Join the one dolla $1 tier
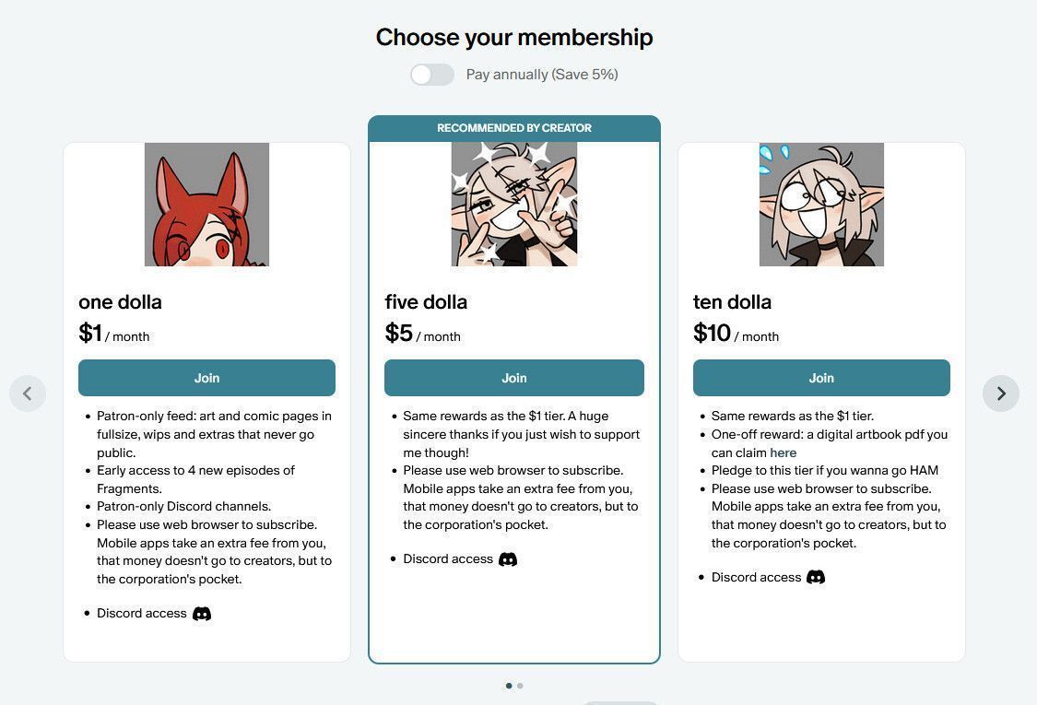The image size is (1037, 705). point(206,378)
